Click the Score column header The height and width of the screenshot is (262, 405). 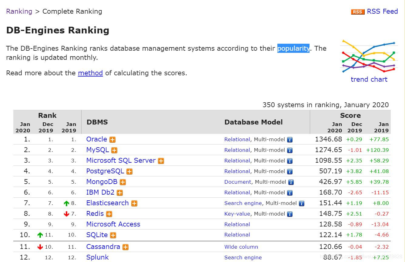350,115
